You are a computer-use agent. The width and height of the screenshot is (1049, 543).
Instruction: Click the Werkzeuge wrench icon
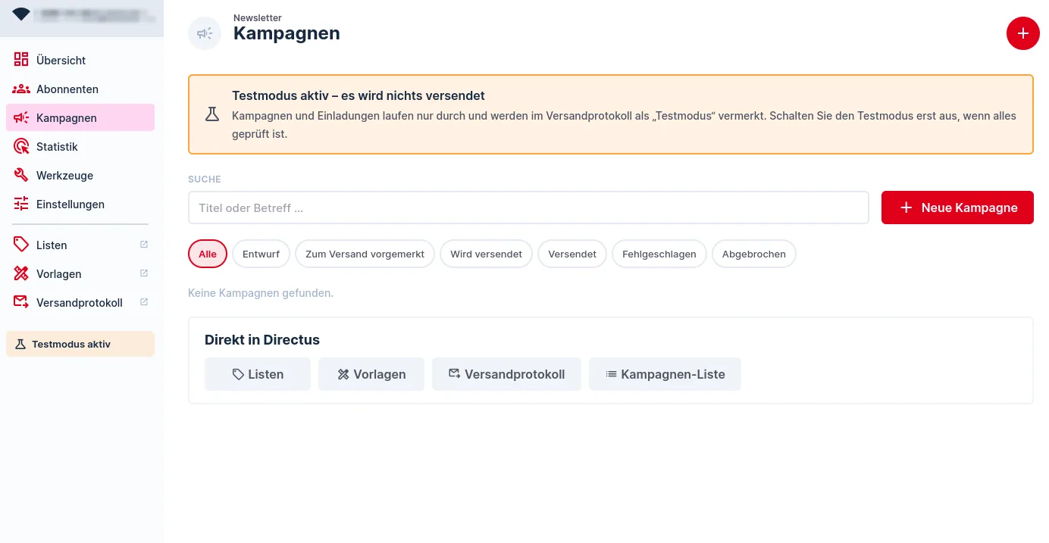tap(21, 175)
